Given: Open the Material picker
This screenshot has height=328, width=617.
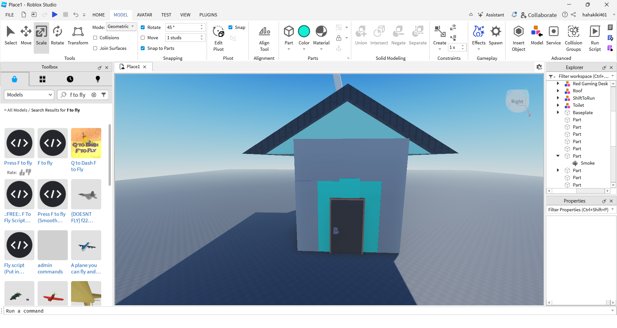Looking at the screenshot, I should (321, 32).
